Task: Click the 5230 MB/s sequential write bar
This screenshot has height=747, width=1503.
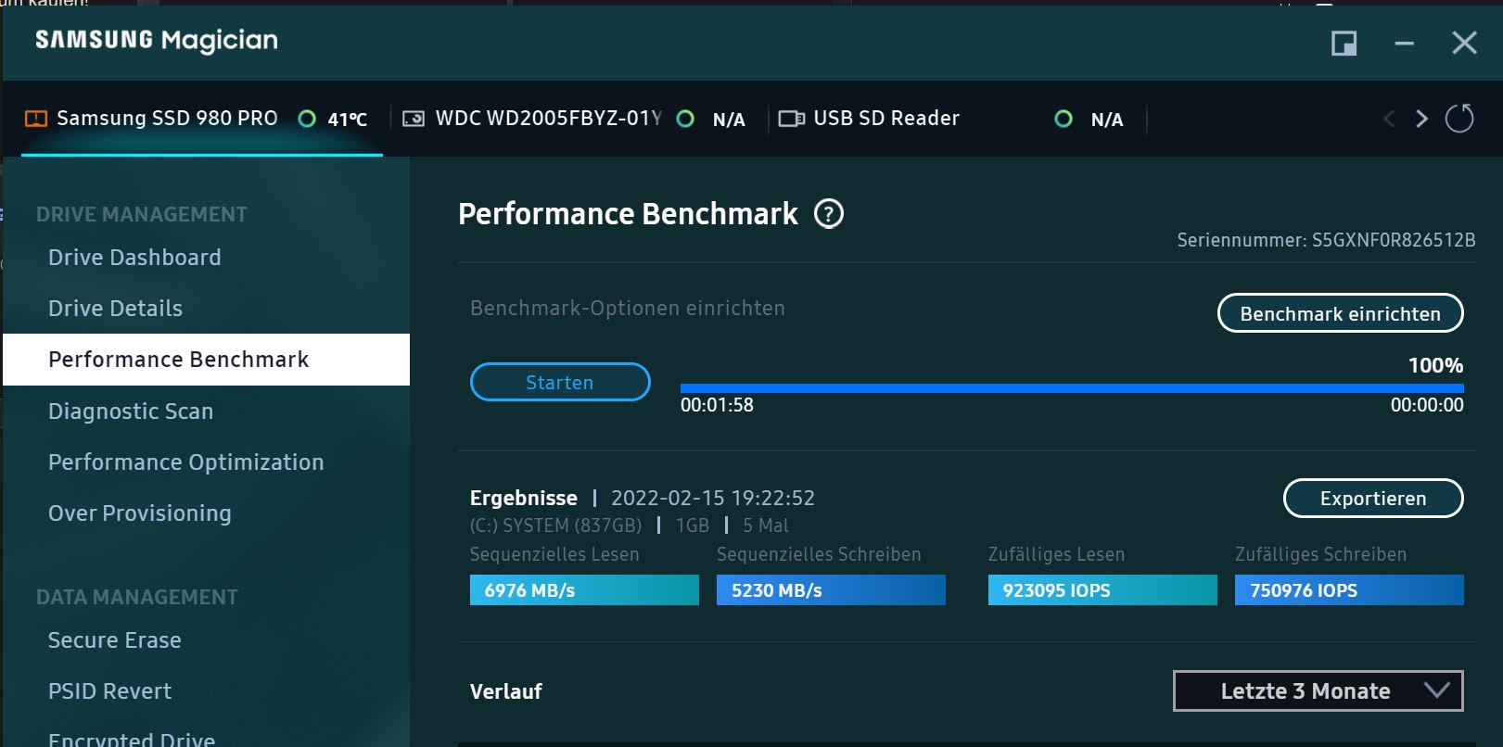Action: [x=831, y=590]
